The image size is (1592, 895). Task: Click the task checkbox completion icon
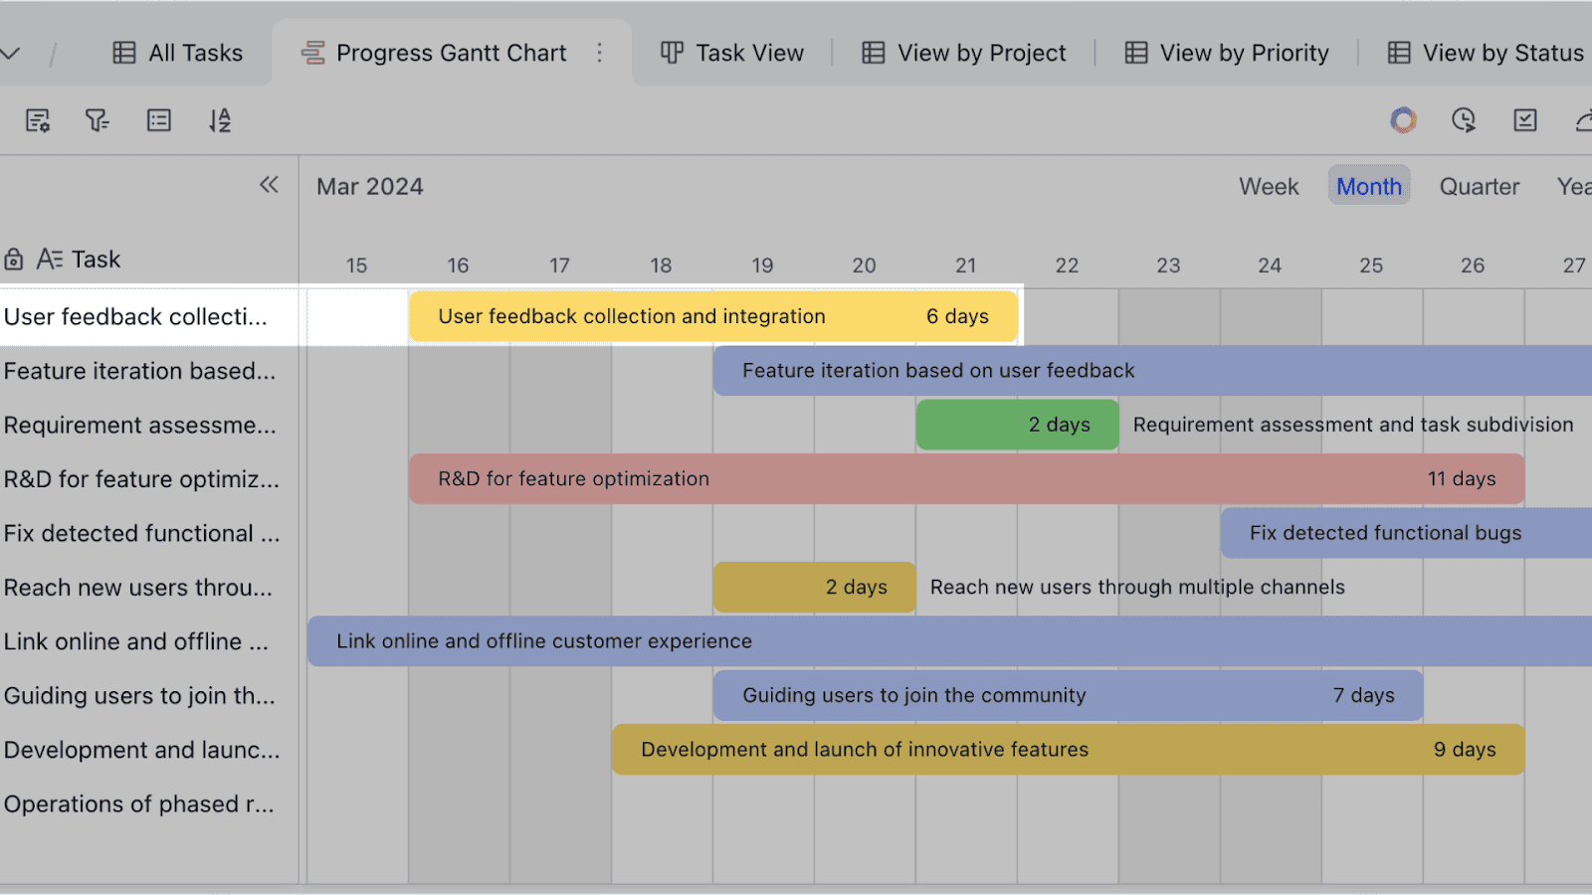[x=1525, y=120]
